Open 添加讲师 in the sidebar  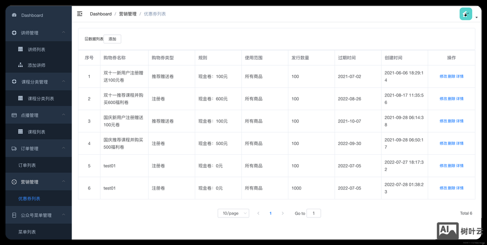click(36, 65)
